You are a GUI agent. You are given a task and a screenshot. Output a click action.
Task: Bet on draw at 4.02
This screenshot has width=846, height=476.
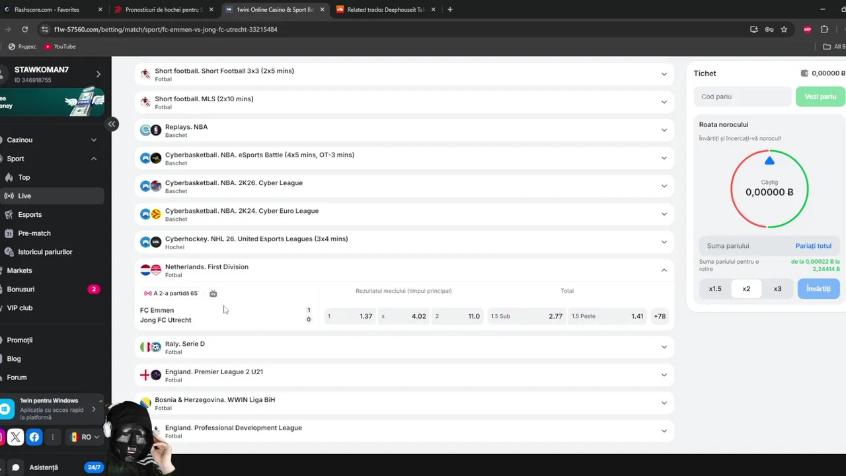(404, 316)
